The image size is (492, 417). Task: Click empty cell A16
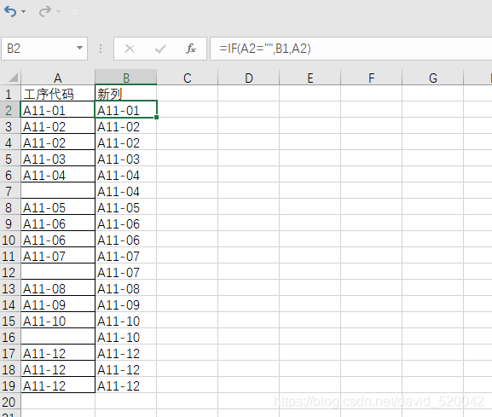pos(58,337)
